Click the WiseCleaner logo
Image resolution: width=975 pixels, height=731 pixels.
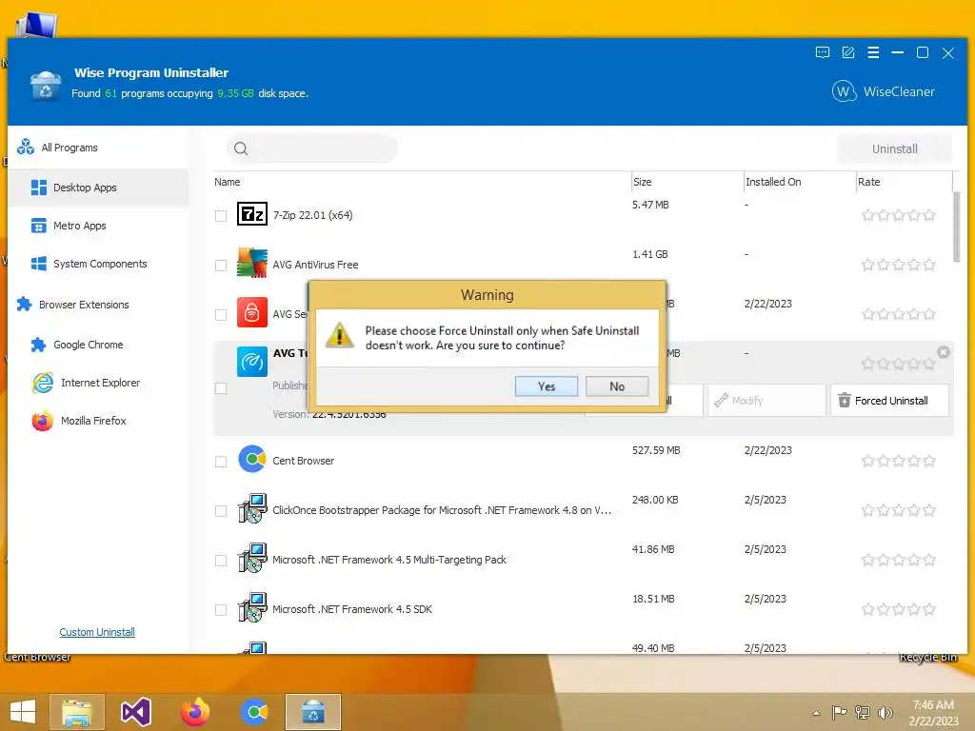coord(883,91)
